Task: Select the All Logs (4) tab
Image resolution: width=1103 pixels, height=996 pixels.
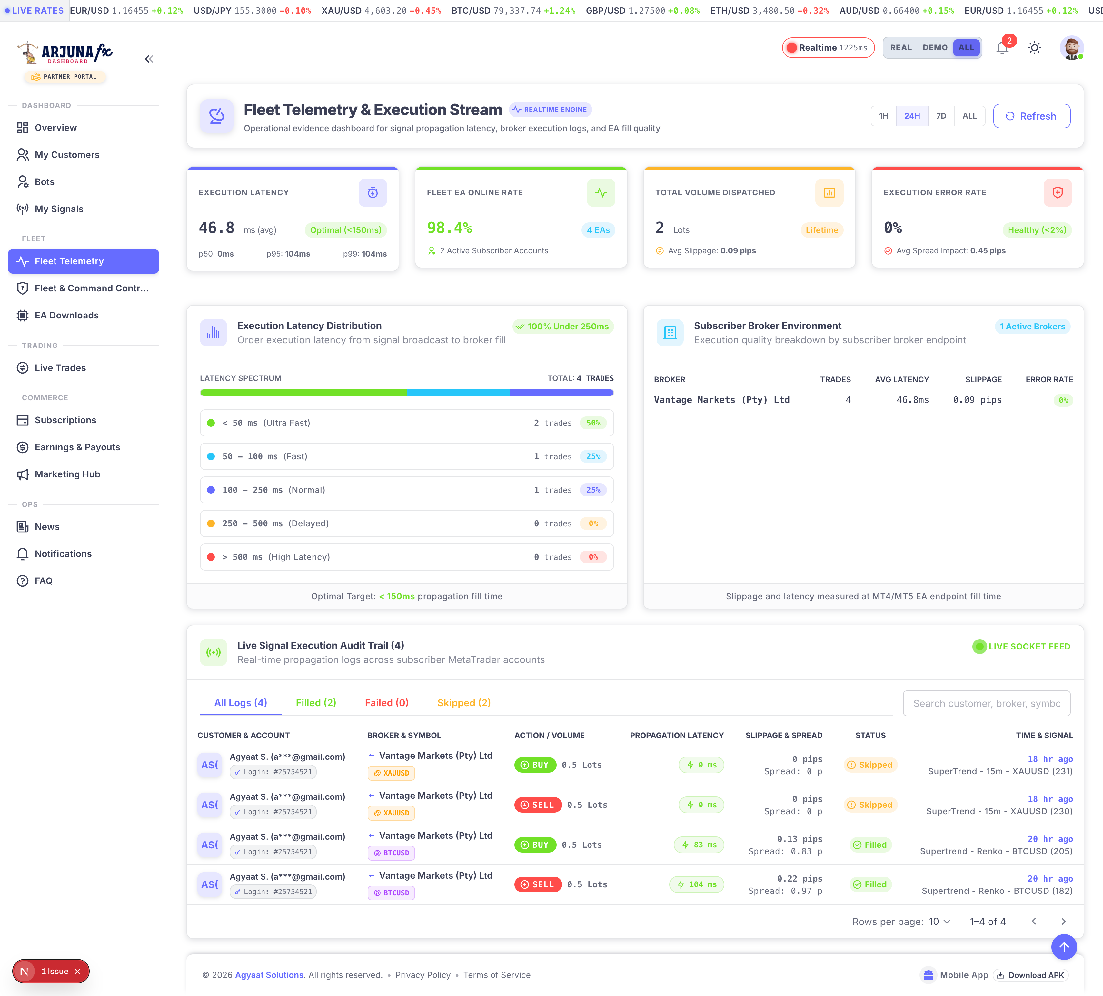Action: [240, 703]
